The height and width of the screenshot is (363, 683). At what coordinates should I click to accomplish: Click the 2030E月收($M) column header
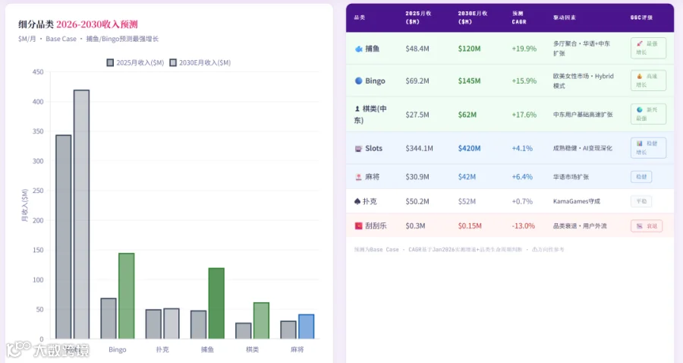click(x=473, y=17)
